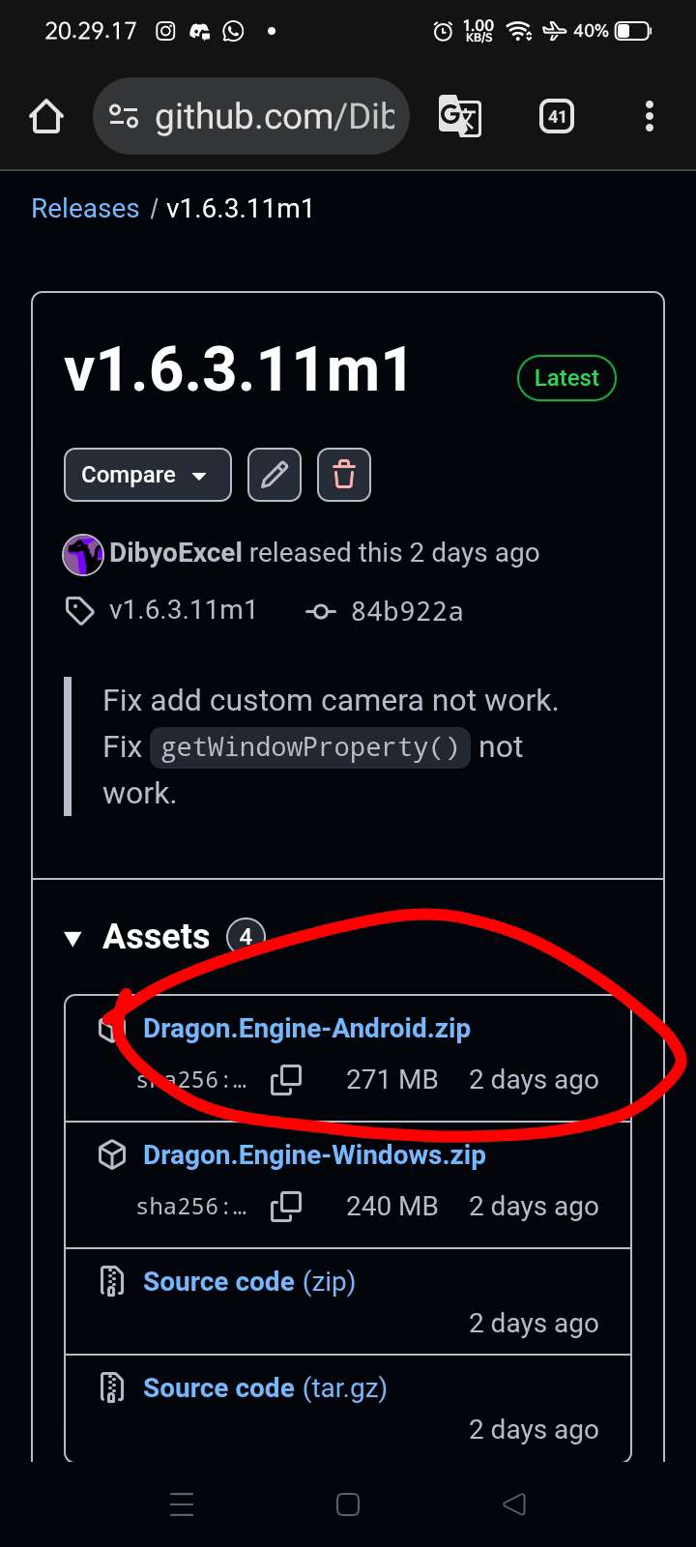Open the Compare dropdown
The width and height of the screenshot is (696, 1547).
[x=147, y=475]
